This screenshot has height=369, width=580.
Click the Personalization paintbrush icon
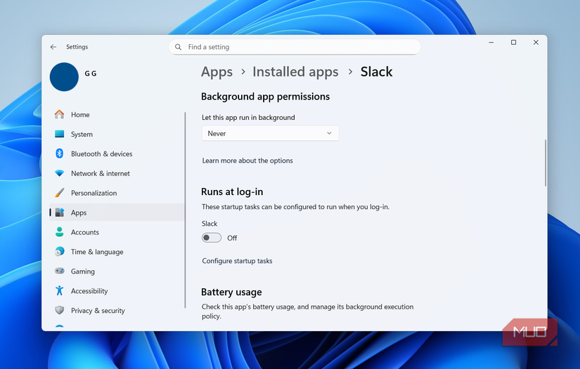coord(59,193)
